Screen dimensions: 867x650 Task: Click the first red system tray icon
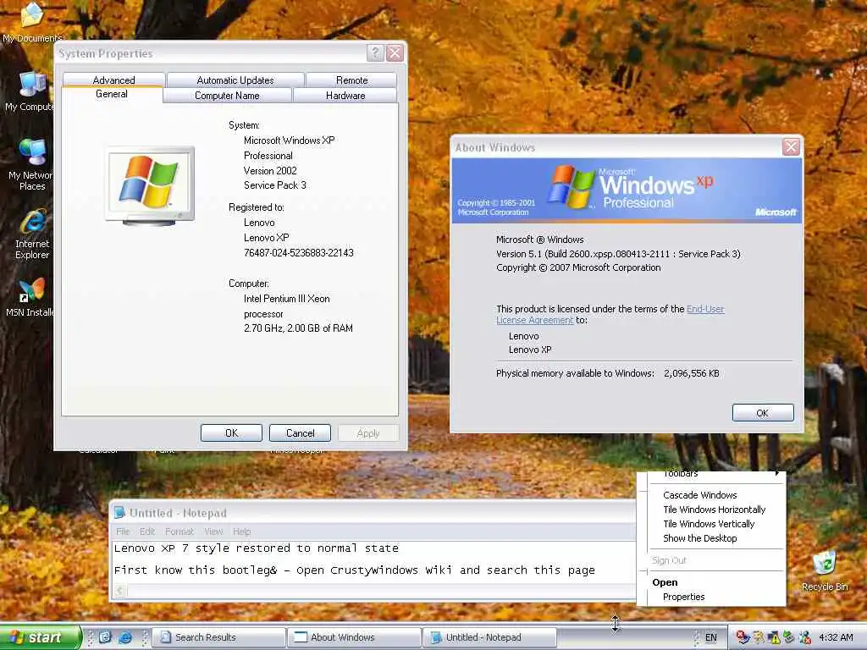tap(743, 637)
